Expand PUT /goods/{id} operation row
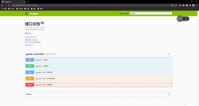Screen dimensions: 199x106 pyautogui.click(x=99, y=78)
